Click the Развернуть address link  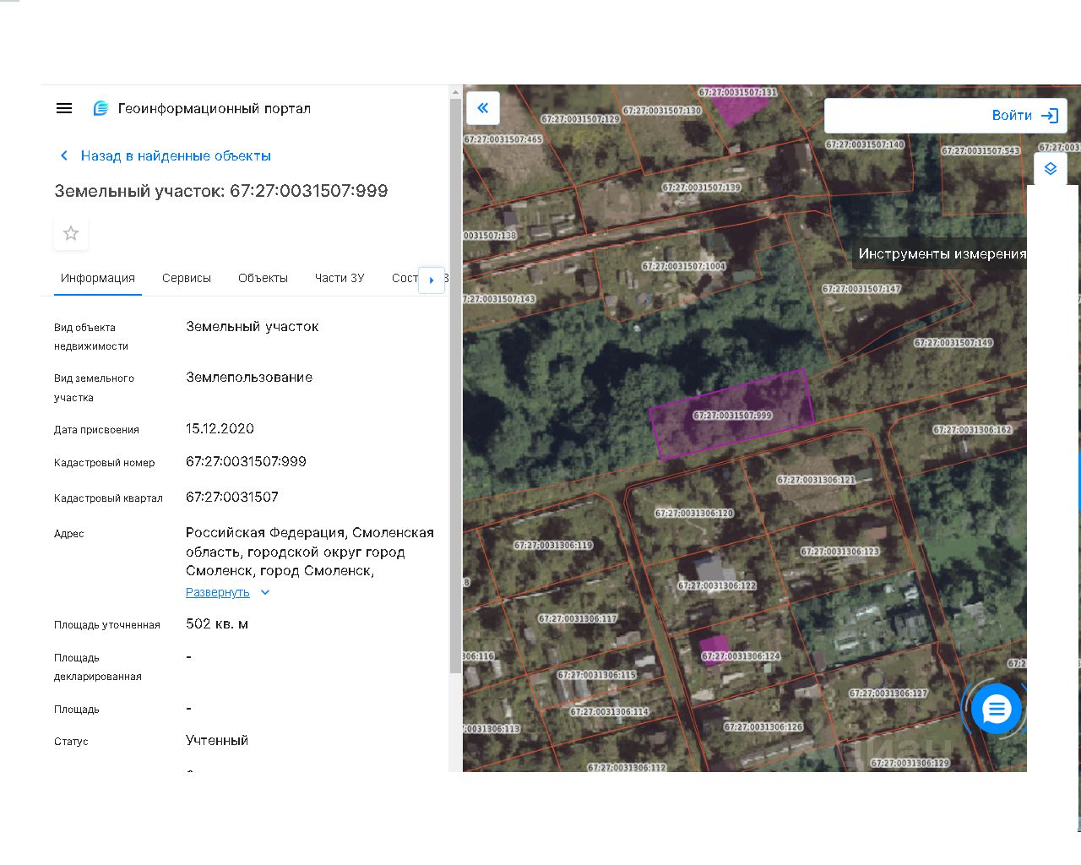point(218,592)
